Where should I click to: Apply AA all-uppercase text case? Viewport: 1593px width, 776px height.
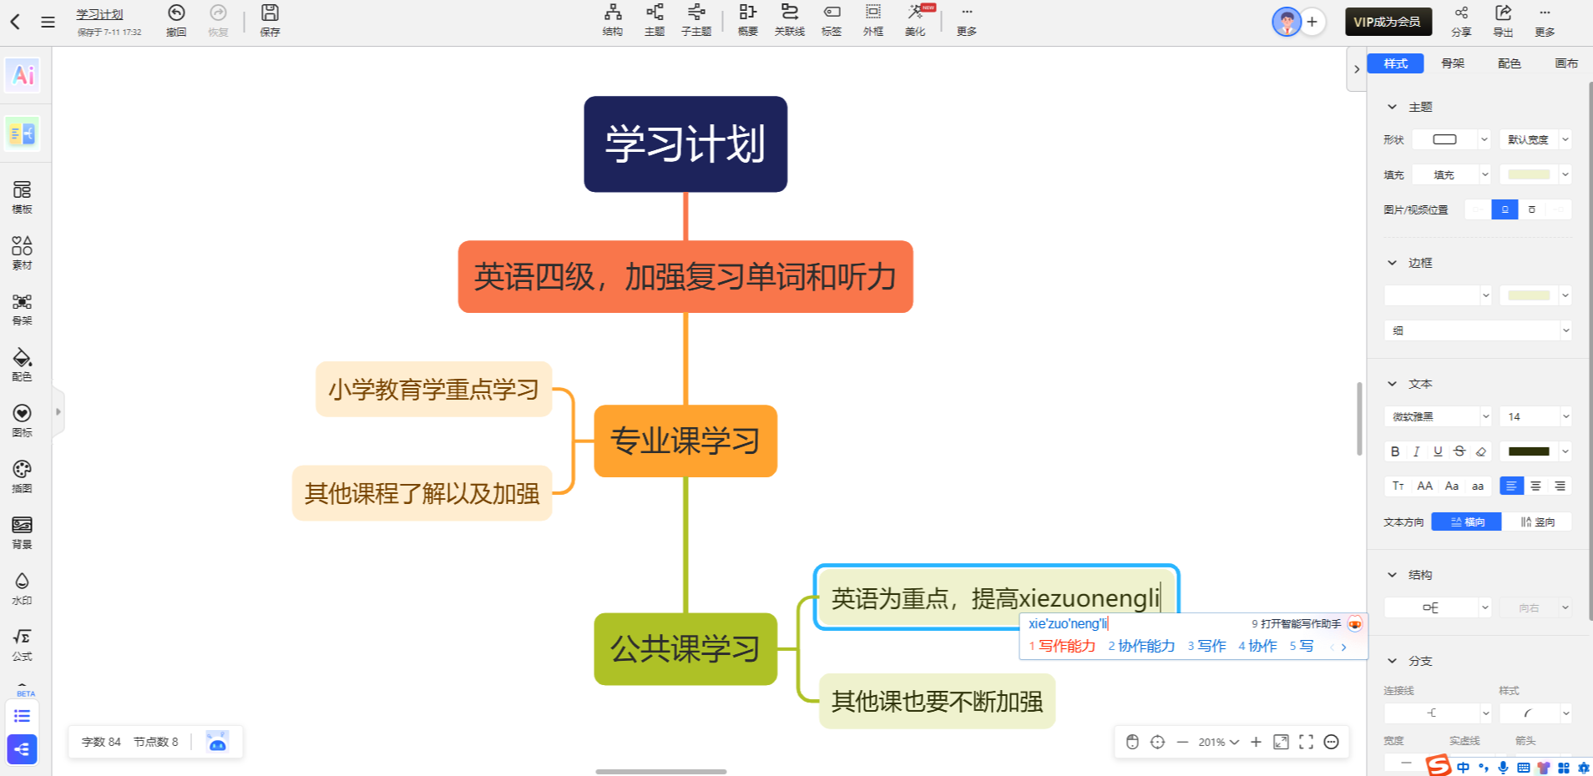[x=1425, y=486]
